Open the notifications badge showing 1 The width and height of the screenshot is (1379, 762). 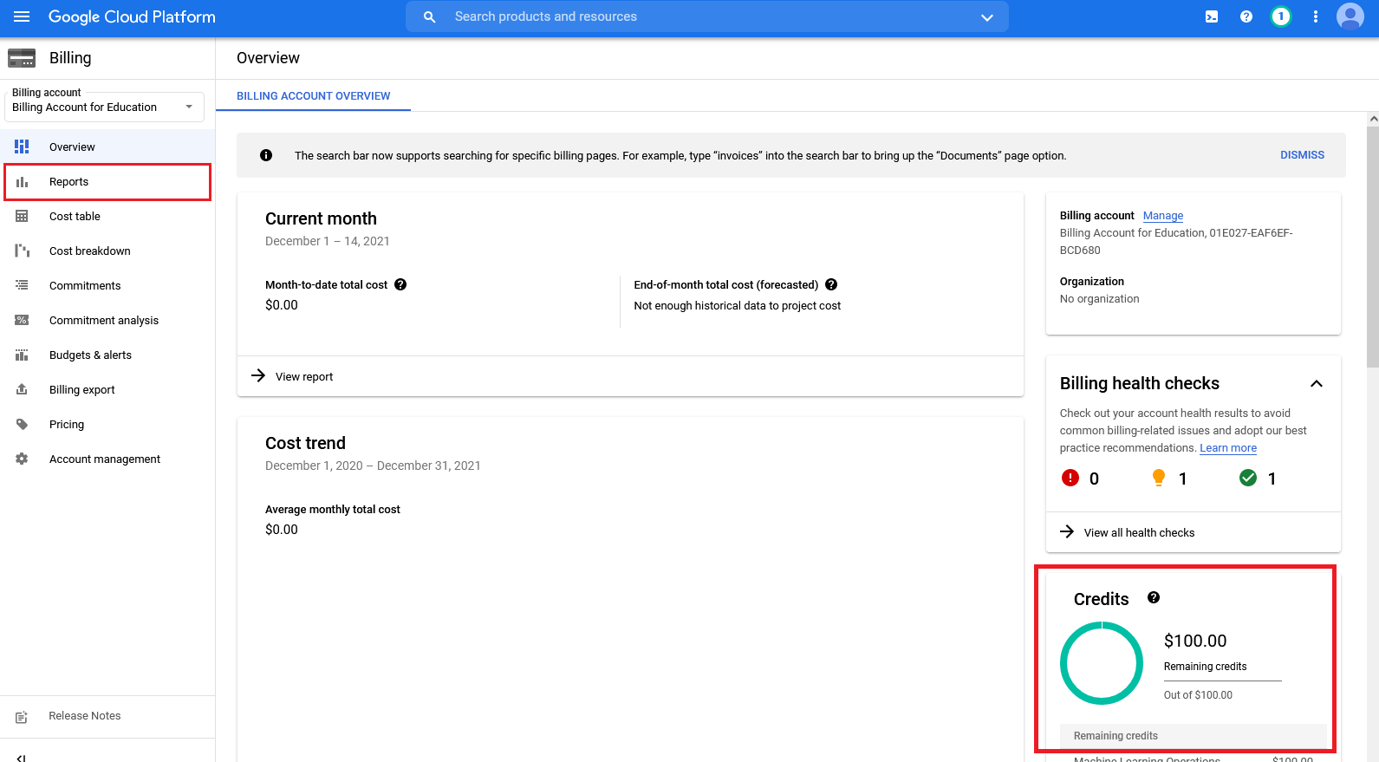click(1280, 16)
